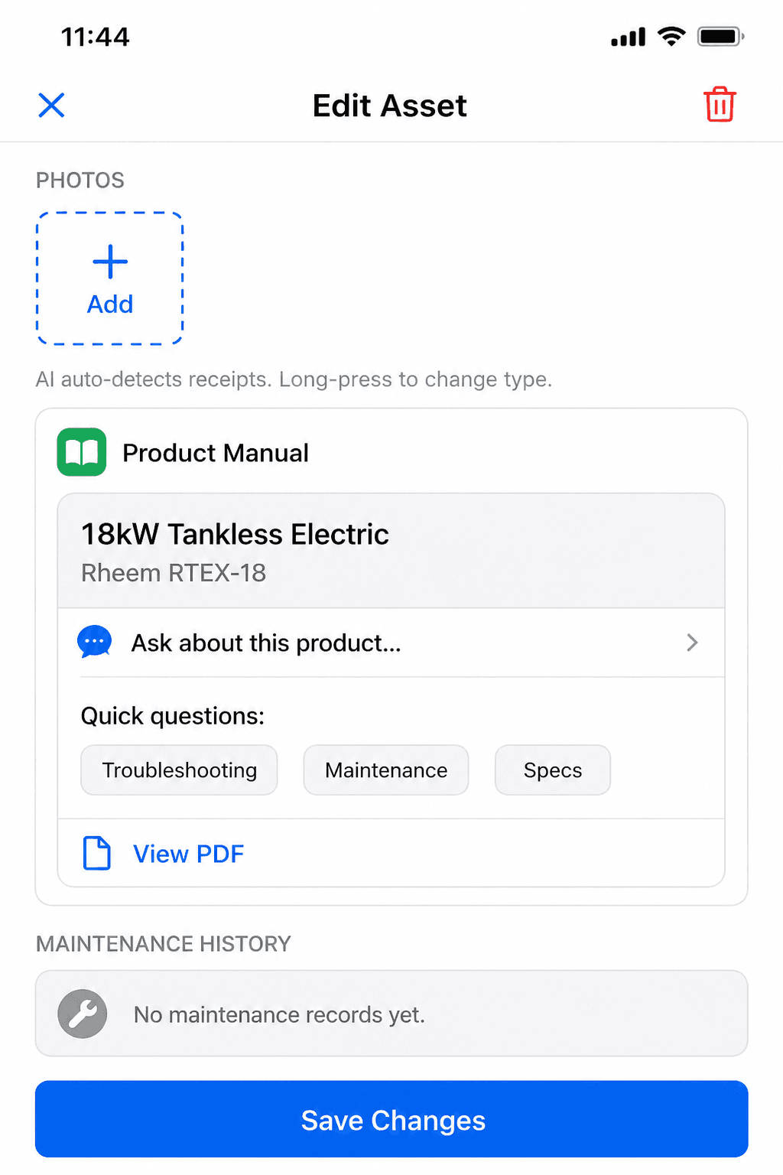Tap the cellular signal bars icon
Screen dimensions: 783x1175
point(629,37)
